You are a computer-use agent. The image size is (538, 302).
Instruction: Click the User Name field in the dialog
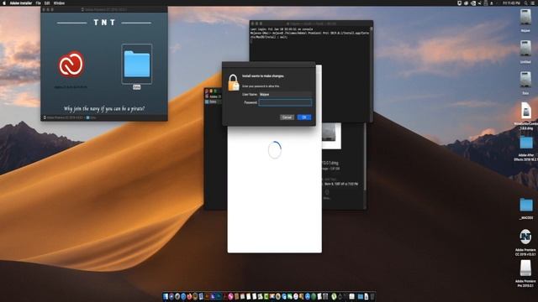pos(285,94)
